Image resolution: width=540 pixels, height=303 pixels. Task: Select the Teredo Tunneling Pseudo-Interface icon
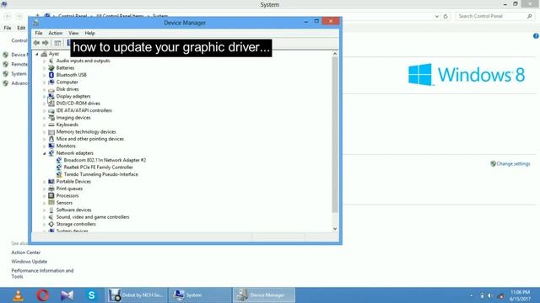(59, 174)
